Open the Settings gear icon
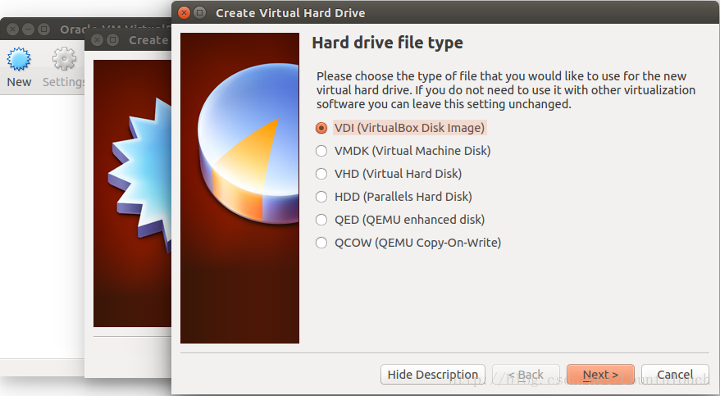 point(64,60)
